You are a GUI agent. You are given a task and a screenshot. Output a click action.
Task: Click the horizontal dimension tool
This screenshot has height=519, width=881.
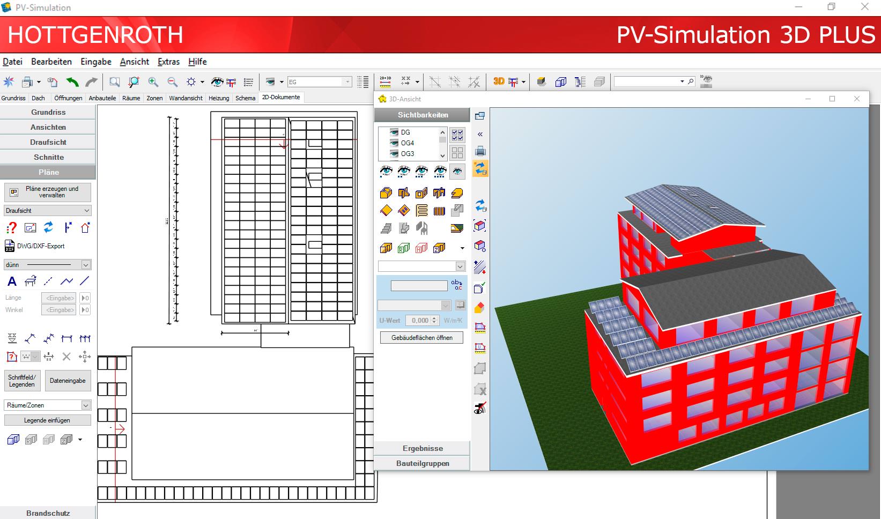click(66, 338)
